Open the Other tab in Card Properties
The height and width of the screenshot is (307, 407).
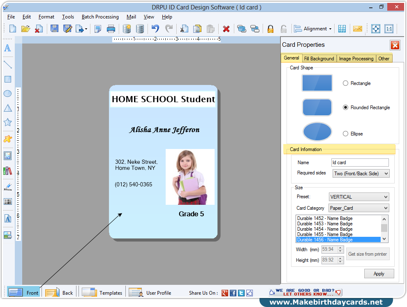pos(384,59)
